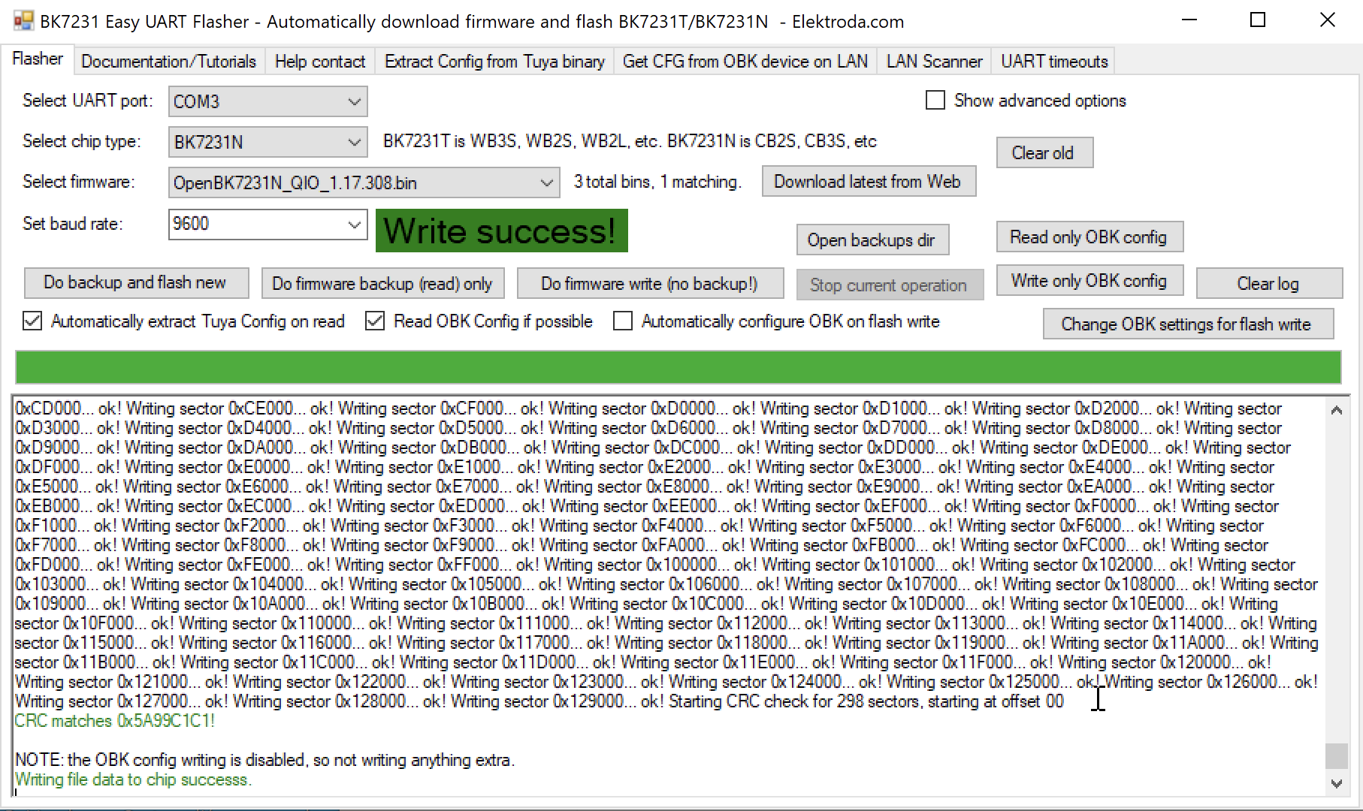Click the CRC matches 0x5A99C1C1! log line
The width and height of the screenshot is (1363, 811).
click(x=115, y=721)
